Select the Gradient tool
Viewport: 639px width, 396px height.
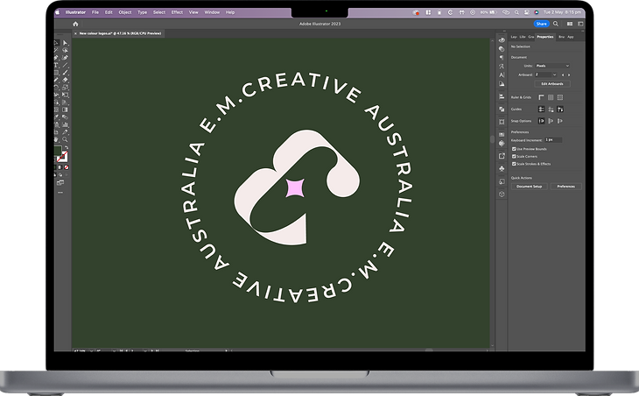(x=65, y=110)
